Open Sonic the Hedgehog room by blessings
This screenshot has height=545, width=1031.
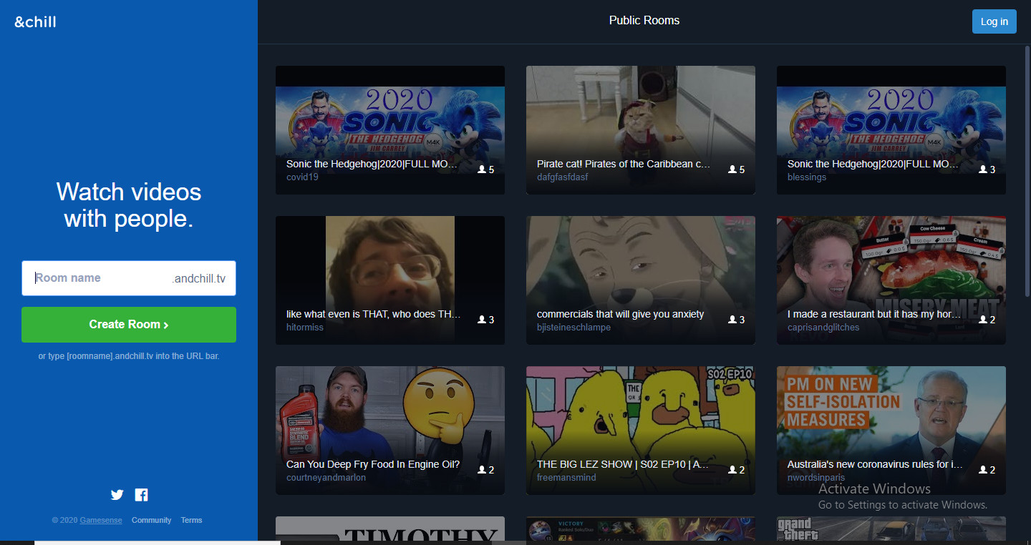pyautogui.click(x=891, y=130)
